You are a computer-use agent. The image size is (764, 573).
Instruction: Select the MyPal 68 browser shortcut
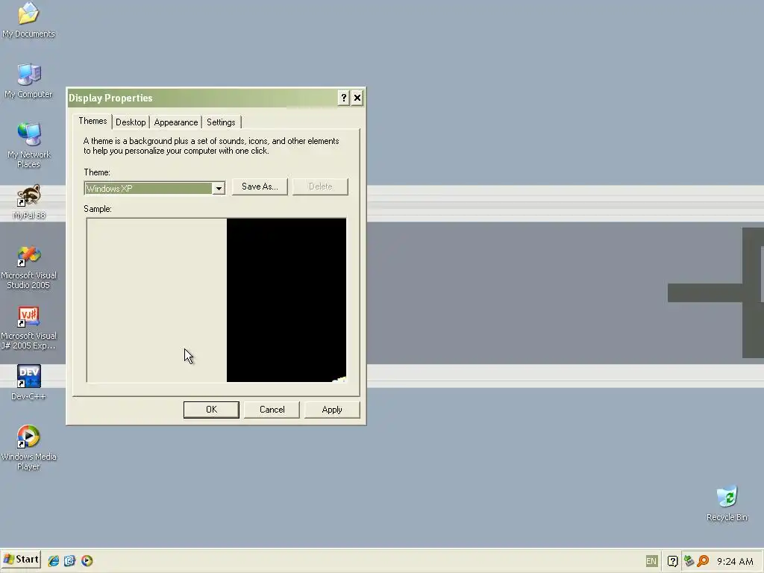pyautogui.click(x=29, y=201)
